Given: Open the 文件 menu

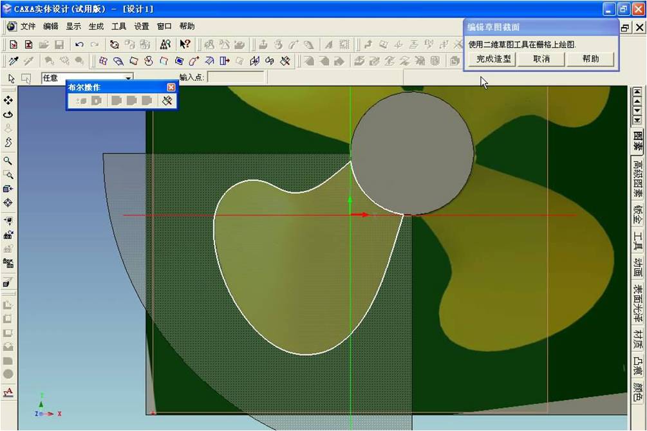Looking at the screenshot, I should click(28, 26).
